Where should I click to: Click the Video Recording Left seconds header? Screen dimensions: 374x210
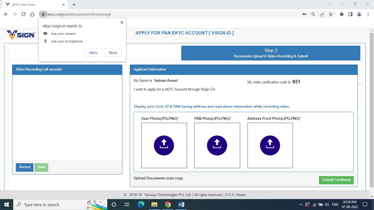[67, 70]
